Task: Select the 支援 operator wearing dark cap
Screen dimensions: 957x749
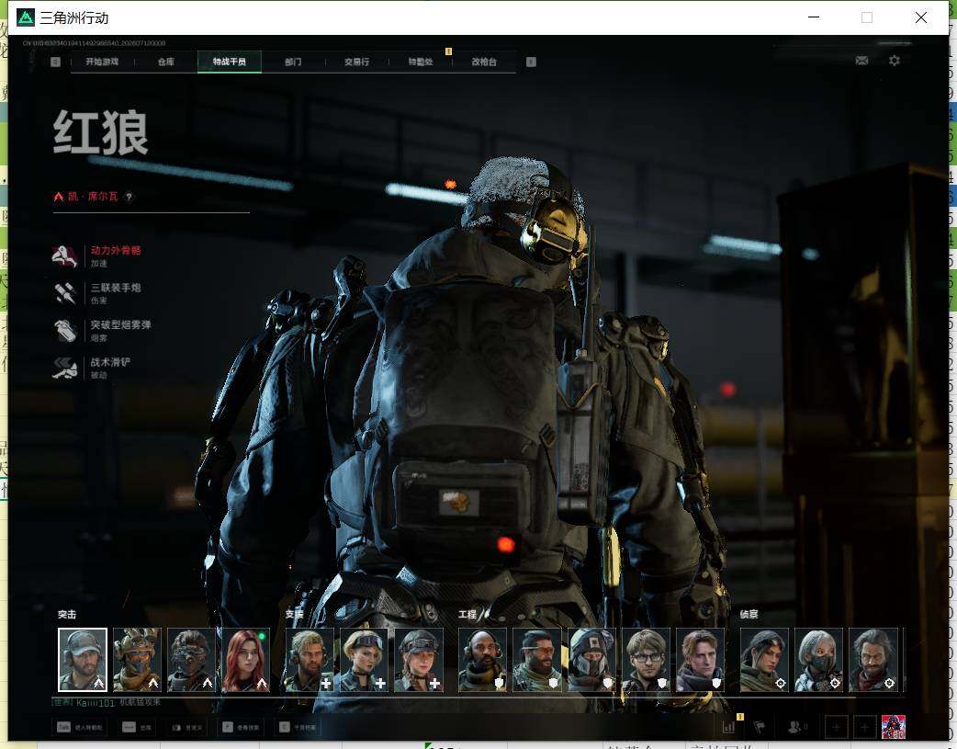Action: (419, 660)
